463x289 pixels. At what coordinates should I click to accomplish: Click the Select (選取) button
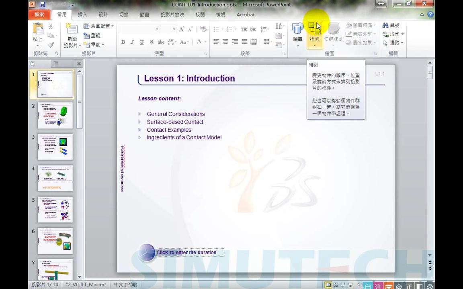click(x=393, y=43)
